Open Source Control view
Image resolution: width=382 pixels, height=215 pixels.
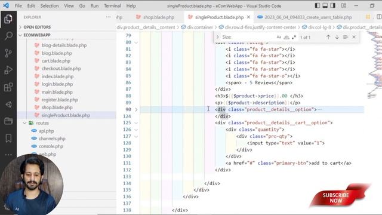pos(8,53)
